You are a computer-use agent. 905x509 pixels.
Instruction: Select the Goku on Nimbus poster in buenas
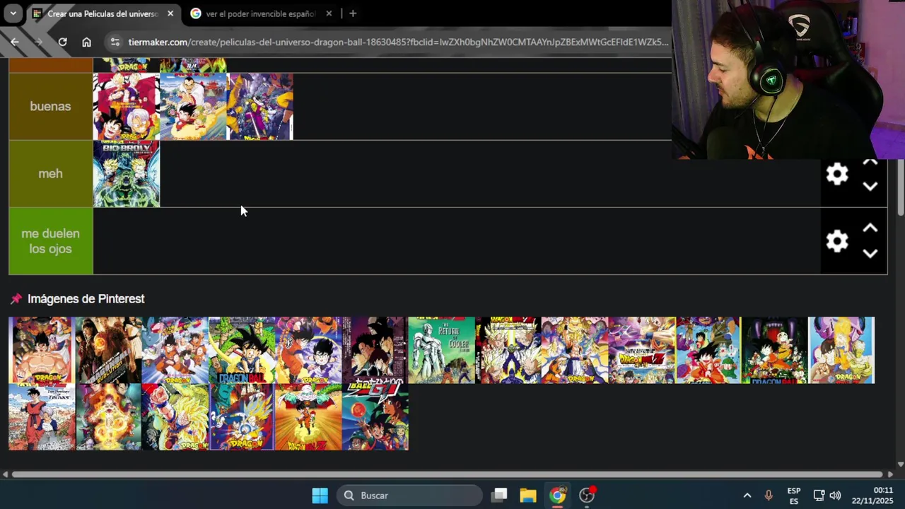coord(193,107)
